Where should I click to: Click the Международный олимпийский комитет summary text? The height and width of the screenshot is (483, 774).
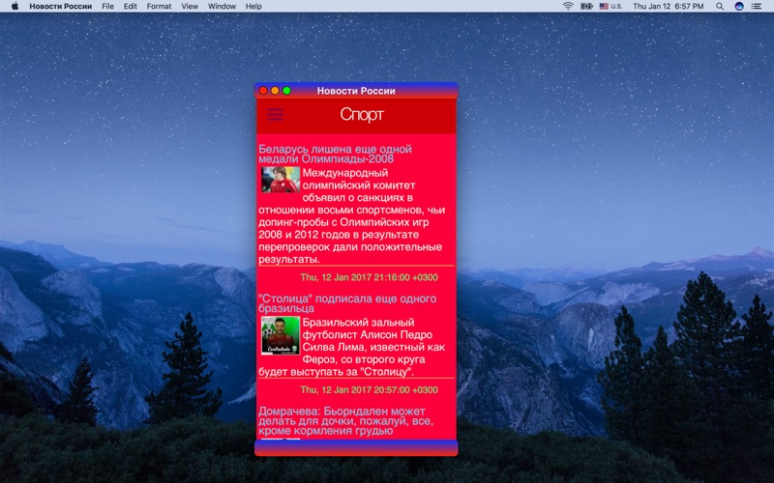pyautogui.click(x=351, y=215)
